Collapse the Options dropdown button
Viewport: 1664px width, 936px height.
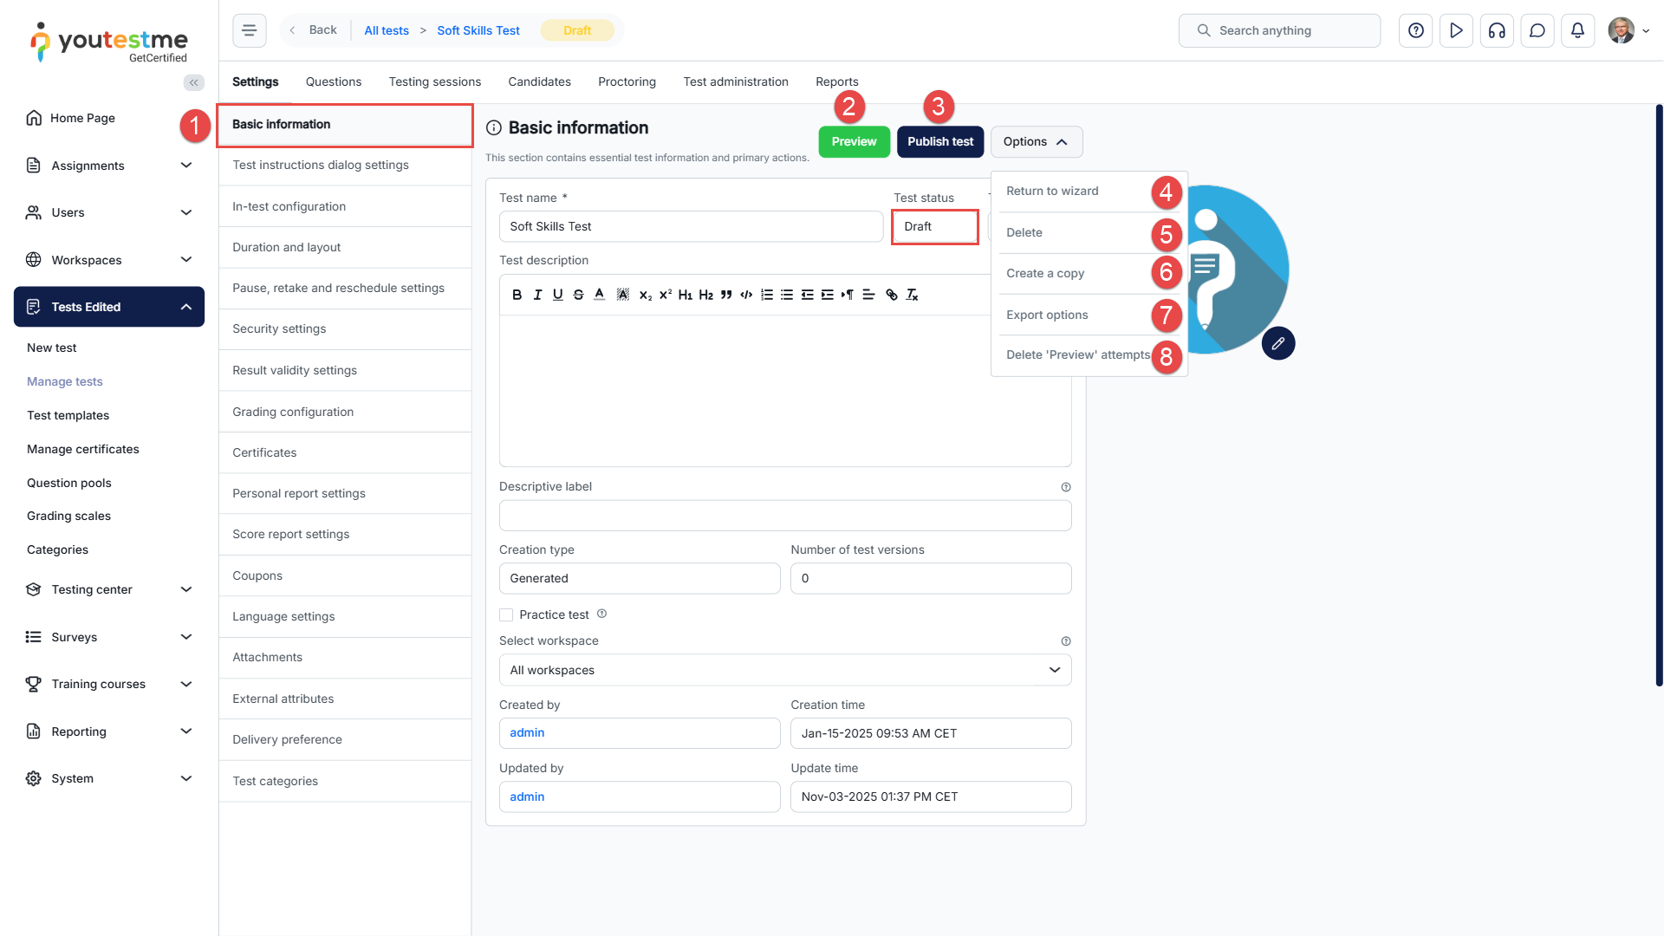(x=1036, y=141)
